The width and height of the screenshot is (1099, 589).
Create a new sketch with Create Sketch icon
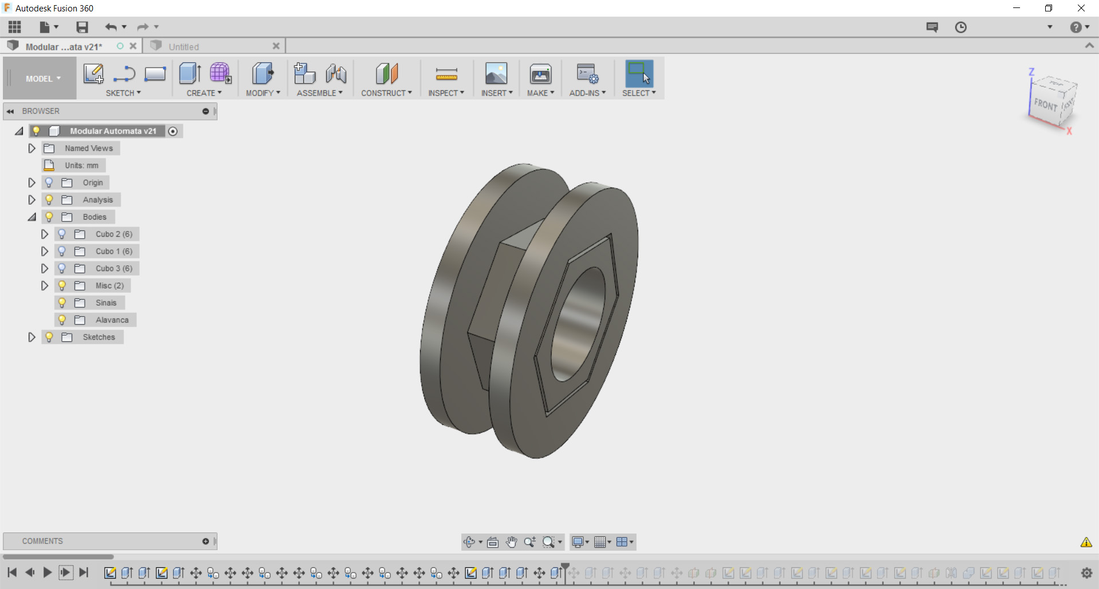click(93, 74)
